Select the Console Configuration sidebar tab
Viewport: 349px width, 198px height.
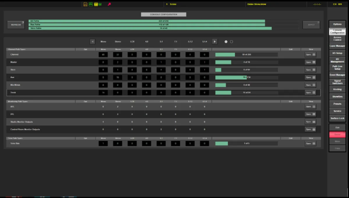click(x=337, y=31)
